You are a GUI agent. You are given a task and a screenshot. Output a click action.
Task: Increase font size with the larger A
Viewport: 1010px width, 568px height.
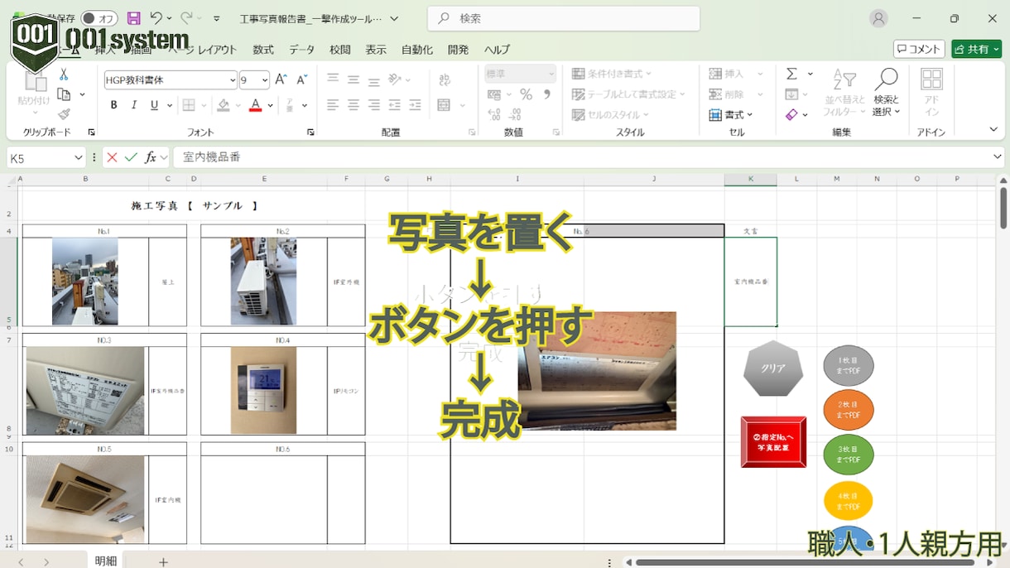281,80
